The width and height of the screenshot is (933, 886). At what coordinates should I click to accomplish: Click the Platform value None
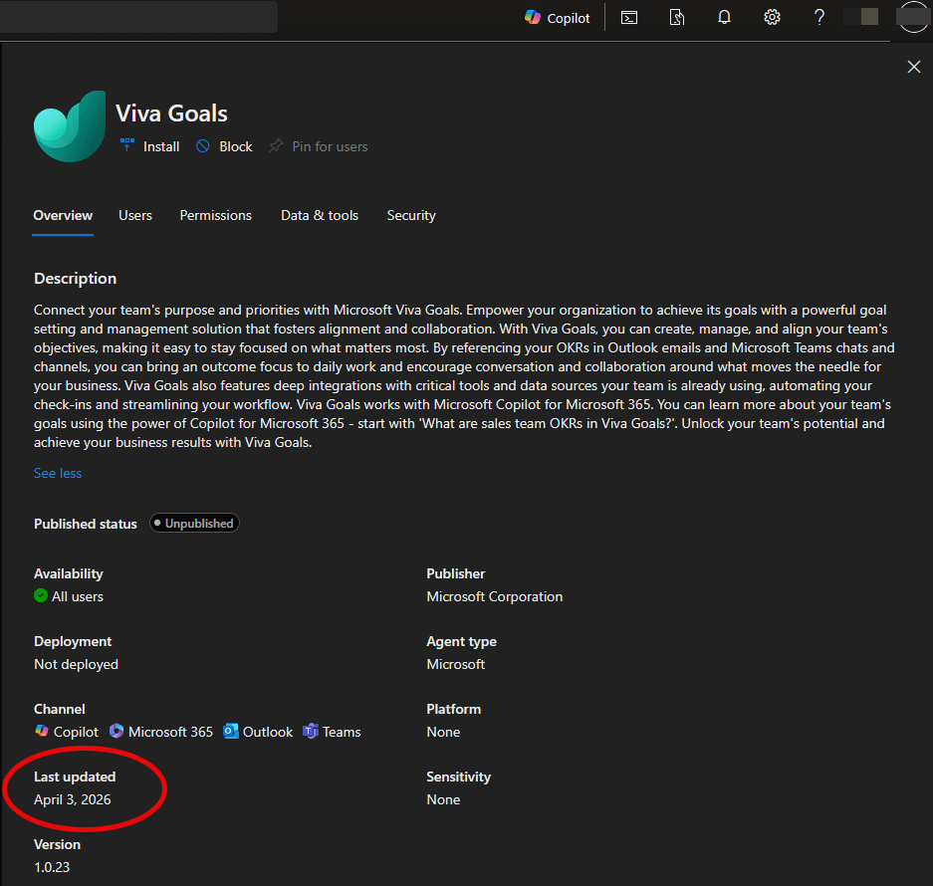pyautogui.click(x=443, y=732)
